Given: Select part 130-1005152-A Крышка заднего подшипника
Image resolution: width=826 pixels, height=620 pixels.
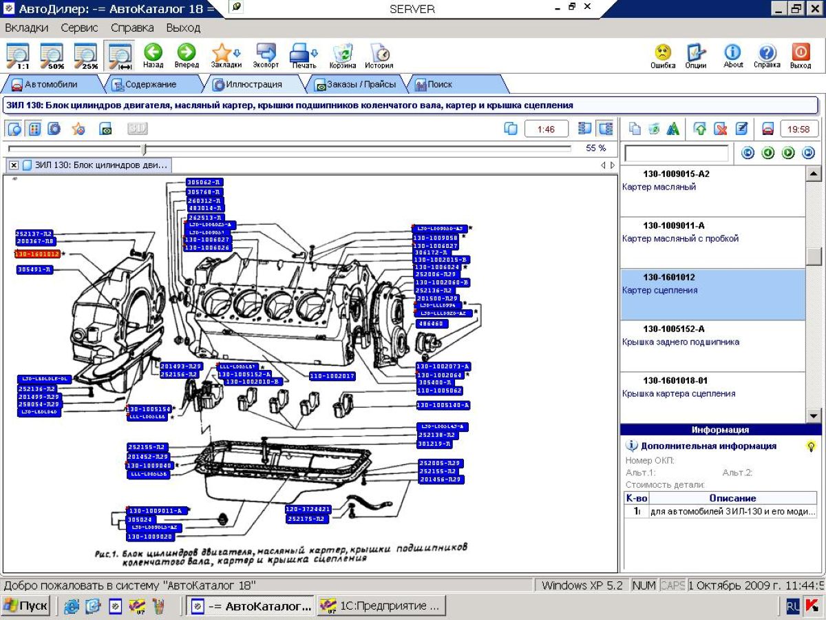Looking at the screenshot, I should coord(712,347).
